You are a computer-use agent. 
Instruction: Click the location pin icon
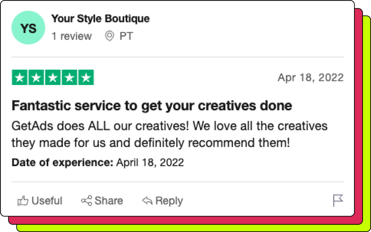[x=109, y=36]
